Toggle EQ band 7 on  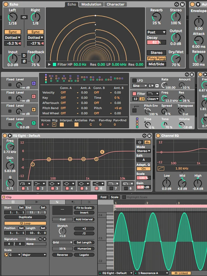point(111,188)
